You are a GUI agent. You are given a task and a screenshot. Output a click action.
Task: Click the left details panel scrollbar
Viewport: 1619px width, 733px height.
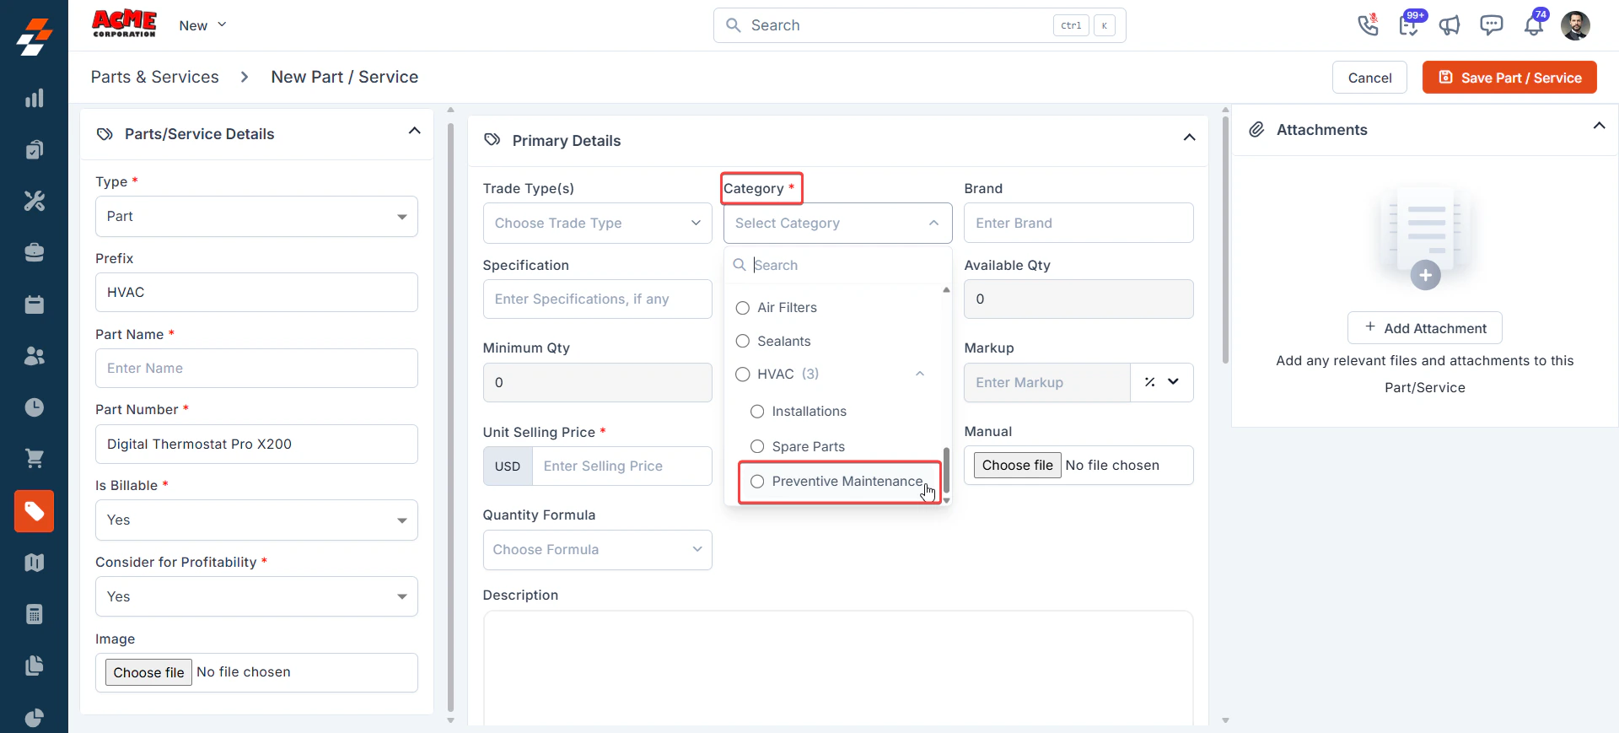tap(450, 418)
